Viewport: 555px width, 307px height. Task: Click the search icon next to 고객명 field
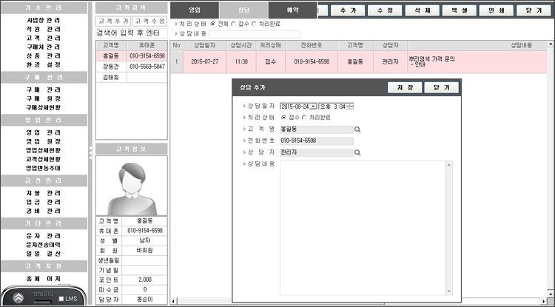point(358,129)
